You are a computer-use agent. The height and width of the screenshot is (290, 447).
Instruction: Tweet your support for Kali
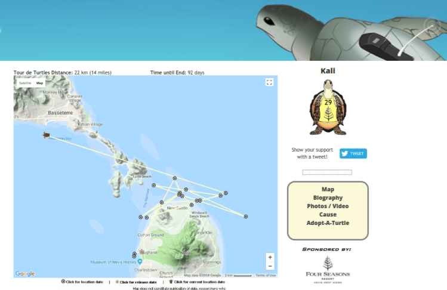353,153
